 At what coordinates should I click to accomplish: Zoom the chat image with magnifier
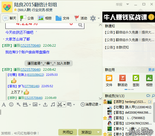80,25
